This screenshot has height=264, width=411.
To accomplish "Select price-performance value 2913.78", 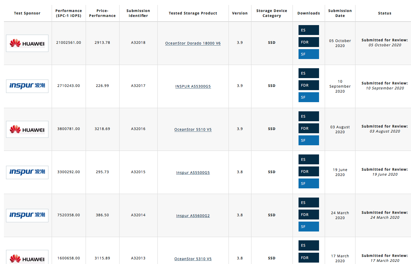I will (102, 42).
